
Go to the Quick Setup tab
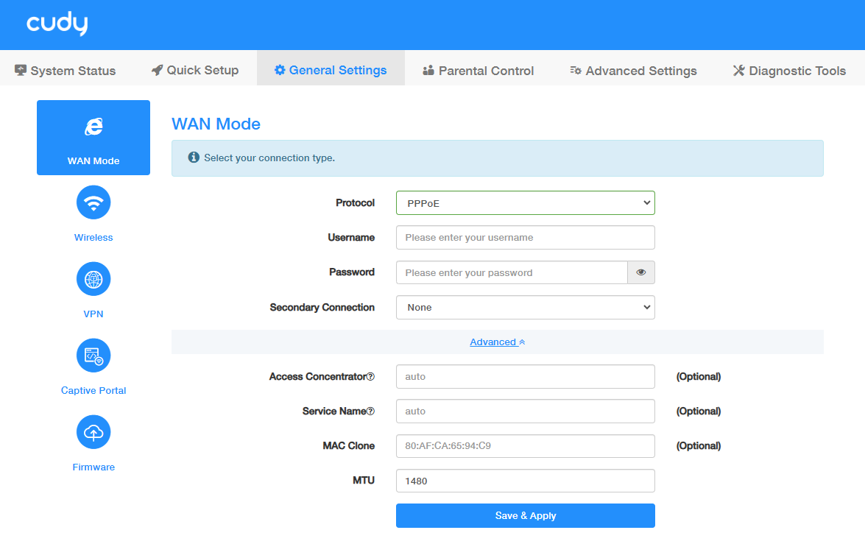195,71
